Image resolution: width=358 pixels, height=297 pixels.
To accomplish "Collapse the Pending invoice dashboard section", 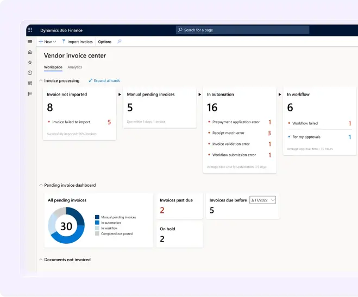I will [41, 185].
